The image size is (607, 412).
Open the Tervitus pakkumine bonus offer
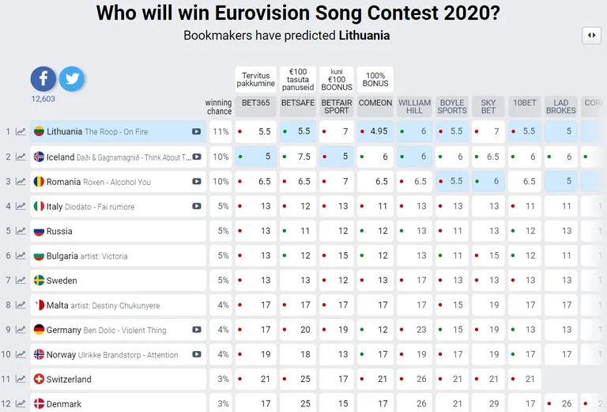(x=256, y=79)
